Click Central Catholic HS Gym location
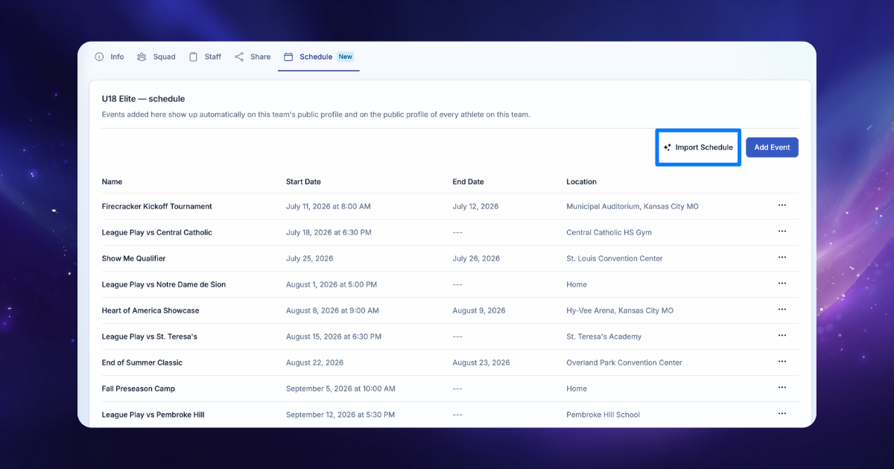The image size is (894, 469). 609,232
